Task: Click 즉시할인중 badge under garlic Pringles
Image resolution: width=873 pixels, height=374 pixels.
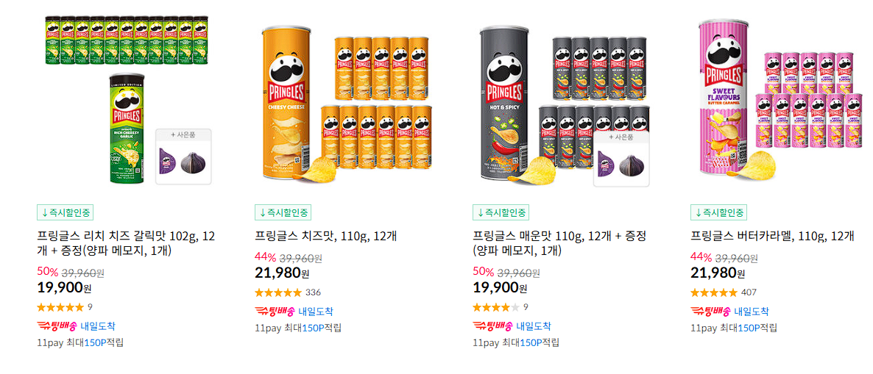Action: (x=65, y=212)
